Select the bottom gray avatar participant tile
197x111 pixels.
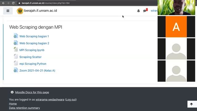(176, 71)
